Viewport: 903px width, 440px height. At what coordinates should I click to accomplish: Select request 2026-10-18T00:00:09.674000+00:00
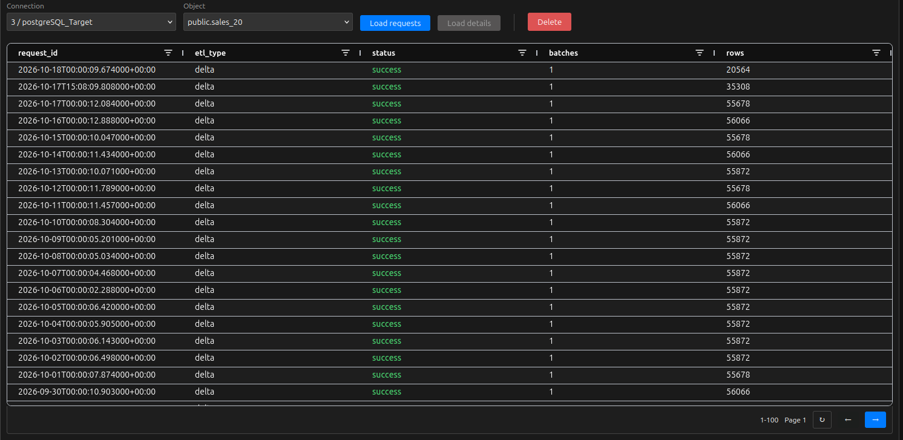pyautogui.click(x=450, y=70)
